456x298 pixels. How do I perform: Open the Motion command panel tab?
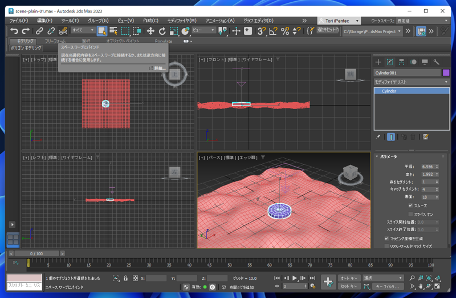pos(413,62)
